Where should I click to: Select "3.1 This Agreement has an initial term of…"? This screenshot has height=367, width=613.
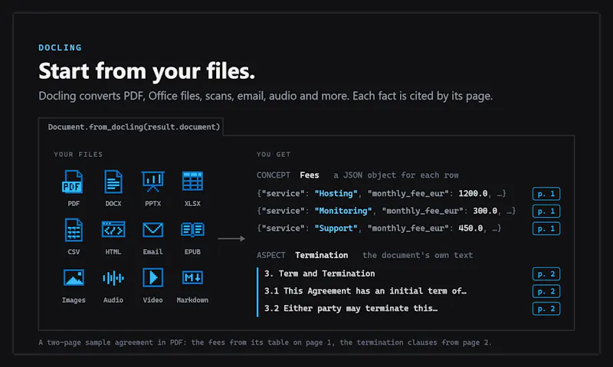(366, 291)
